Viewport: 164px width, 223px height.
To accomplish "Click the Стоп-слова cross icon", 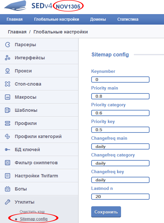I will 8,84.
